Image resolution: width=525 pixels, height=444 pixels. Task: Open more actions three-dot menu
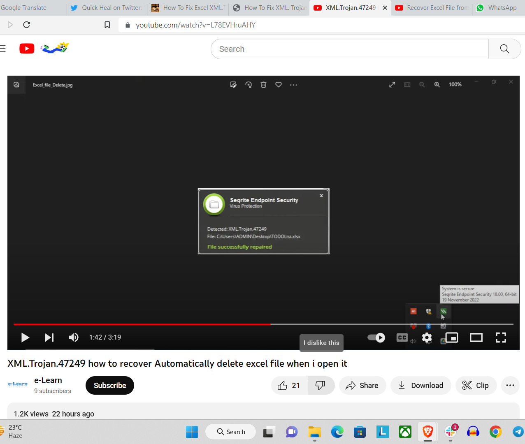tap(510, 386)
